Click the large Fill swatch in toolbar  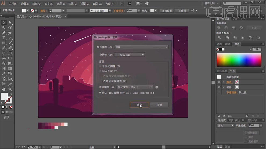click(4, 96)
